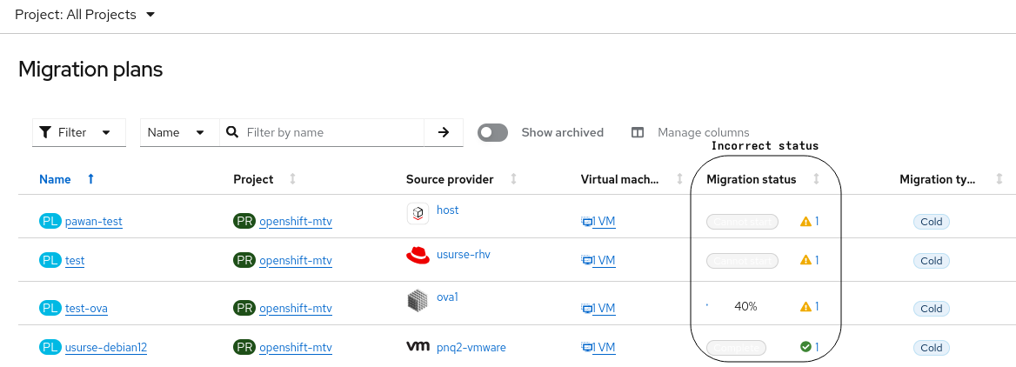Open the pawan-test migration plan
Image resolution: width=1016 pixels, height=367 pixels.
[93, 222]
